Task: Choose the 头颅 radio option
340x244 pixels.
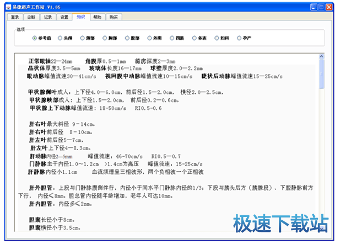Action: click(x=65, y=38)
